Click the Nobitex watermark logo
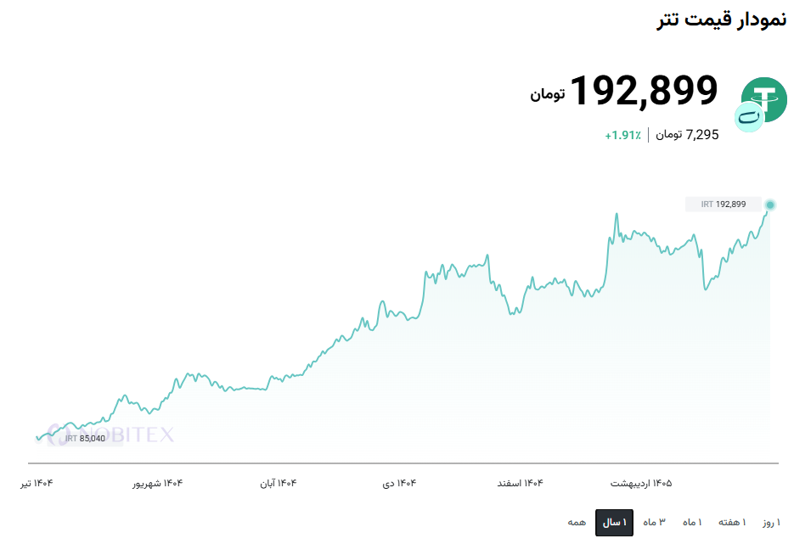 pos(111,435)
